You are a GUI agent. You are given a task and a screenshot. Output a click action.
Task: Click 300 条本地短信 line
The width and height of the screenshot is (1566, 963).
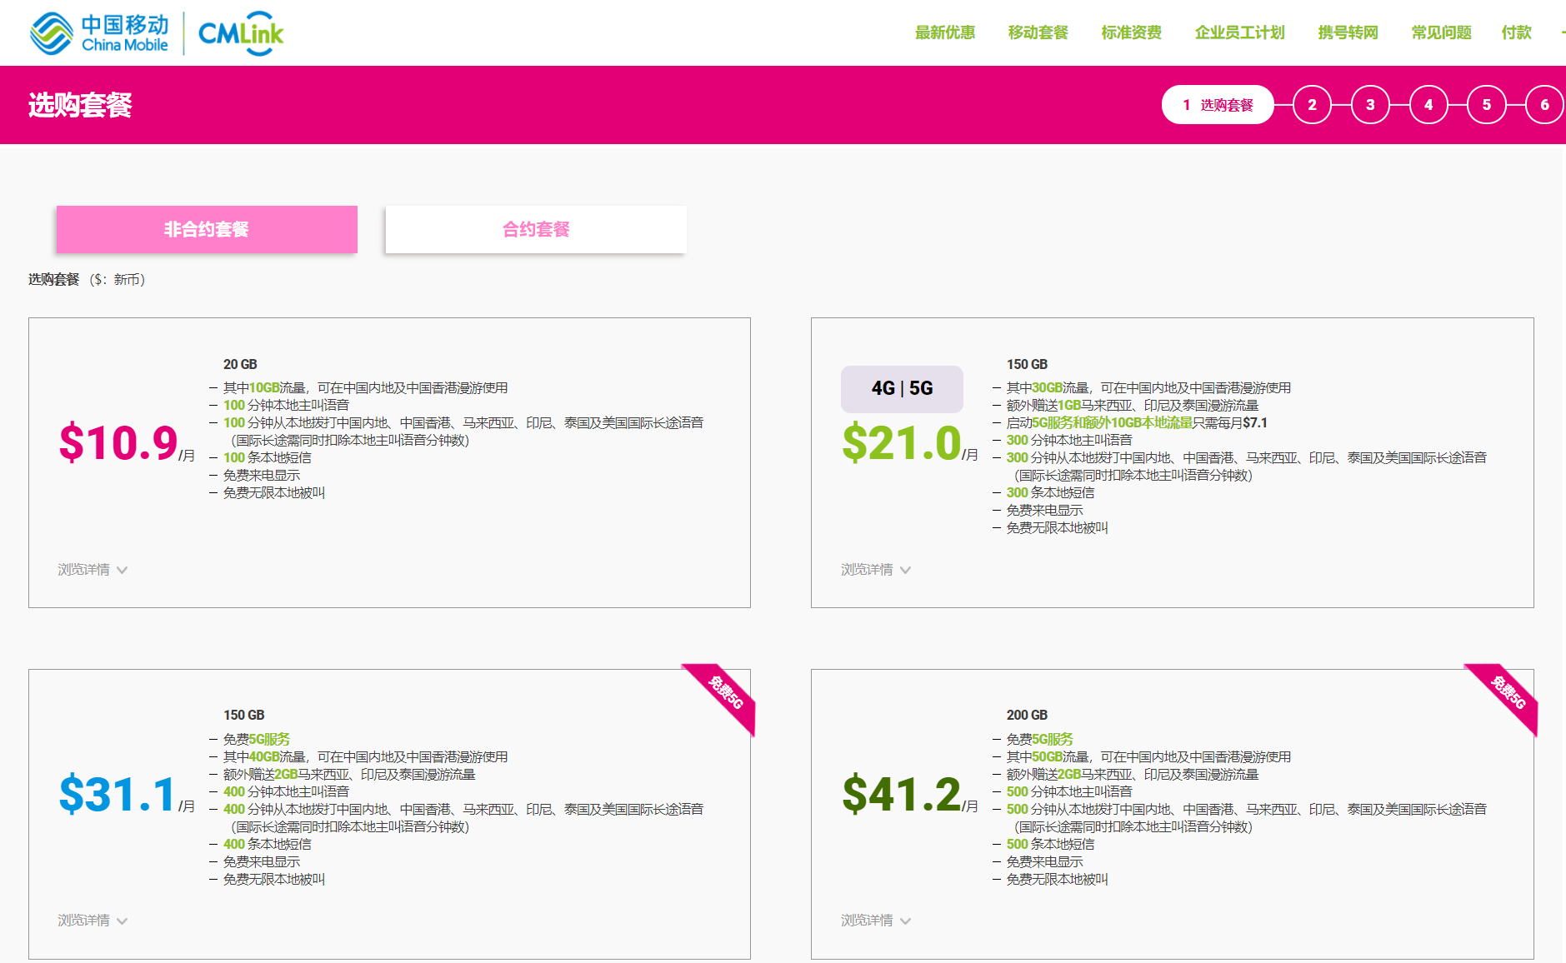click(x=1050, y=492)
